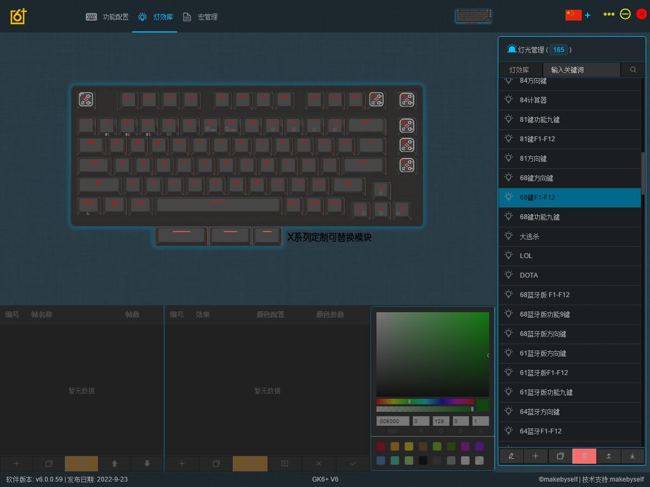Click the keyboard device thumbnail in header

pos(473,16)
